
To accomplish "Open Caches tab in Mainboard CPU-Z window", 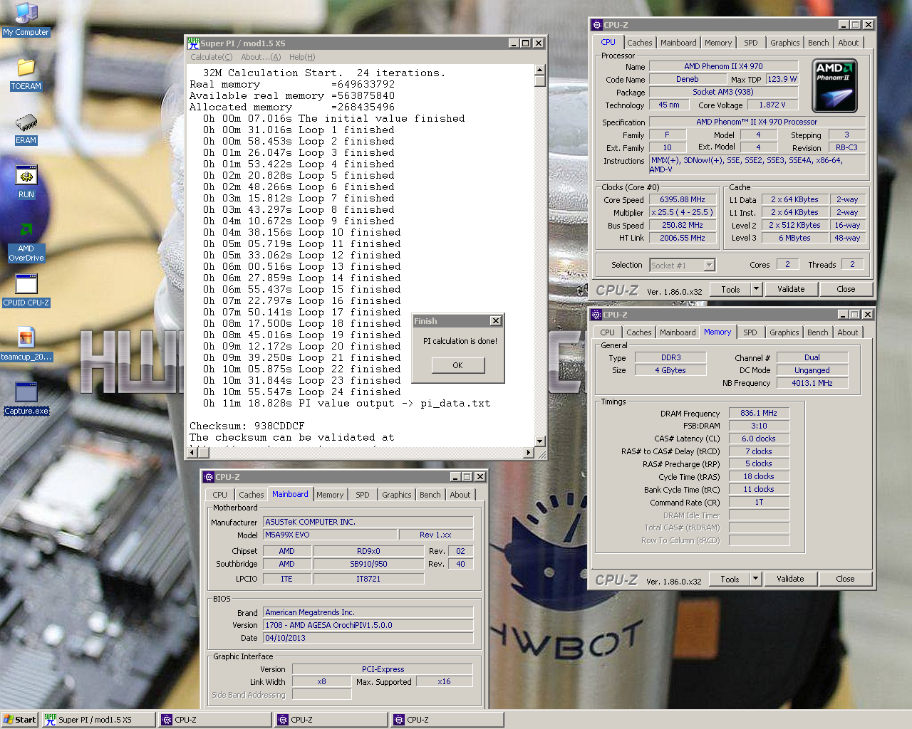I will (x=252, y=495).
